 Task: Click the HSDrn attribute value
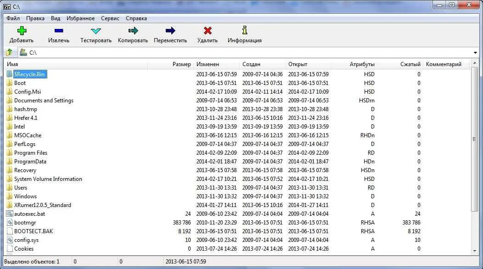point(366,101)
